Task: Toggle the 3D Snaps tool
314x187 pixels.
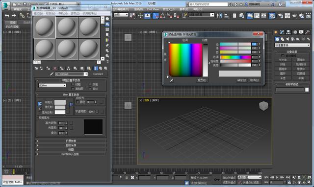Action: 156,16
